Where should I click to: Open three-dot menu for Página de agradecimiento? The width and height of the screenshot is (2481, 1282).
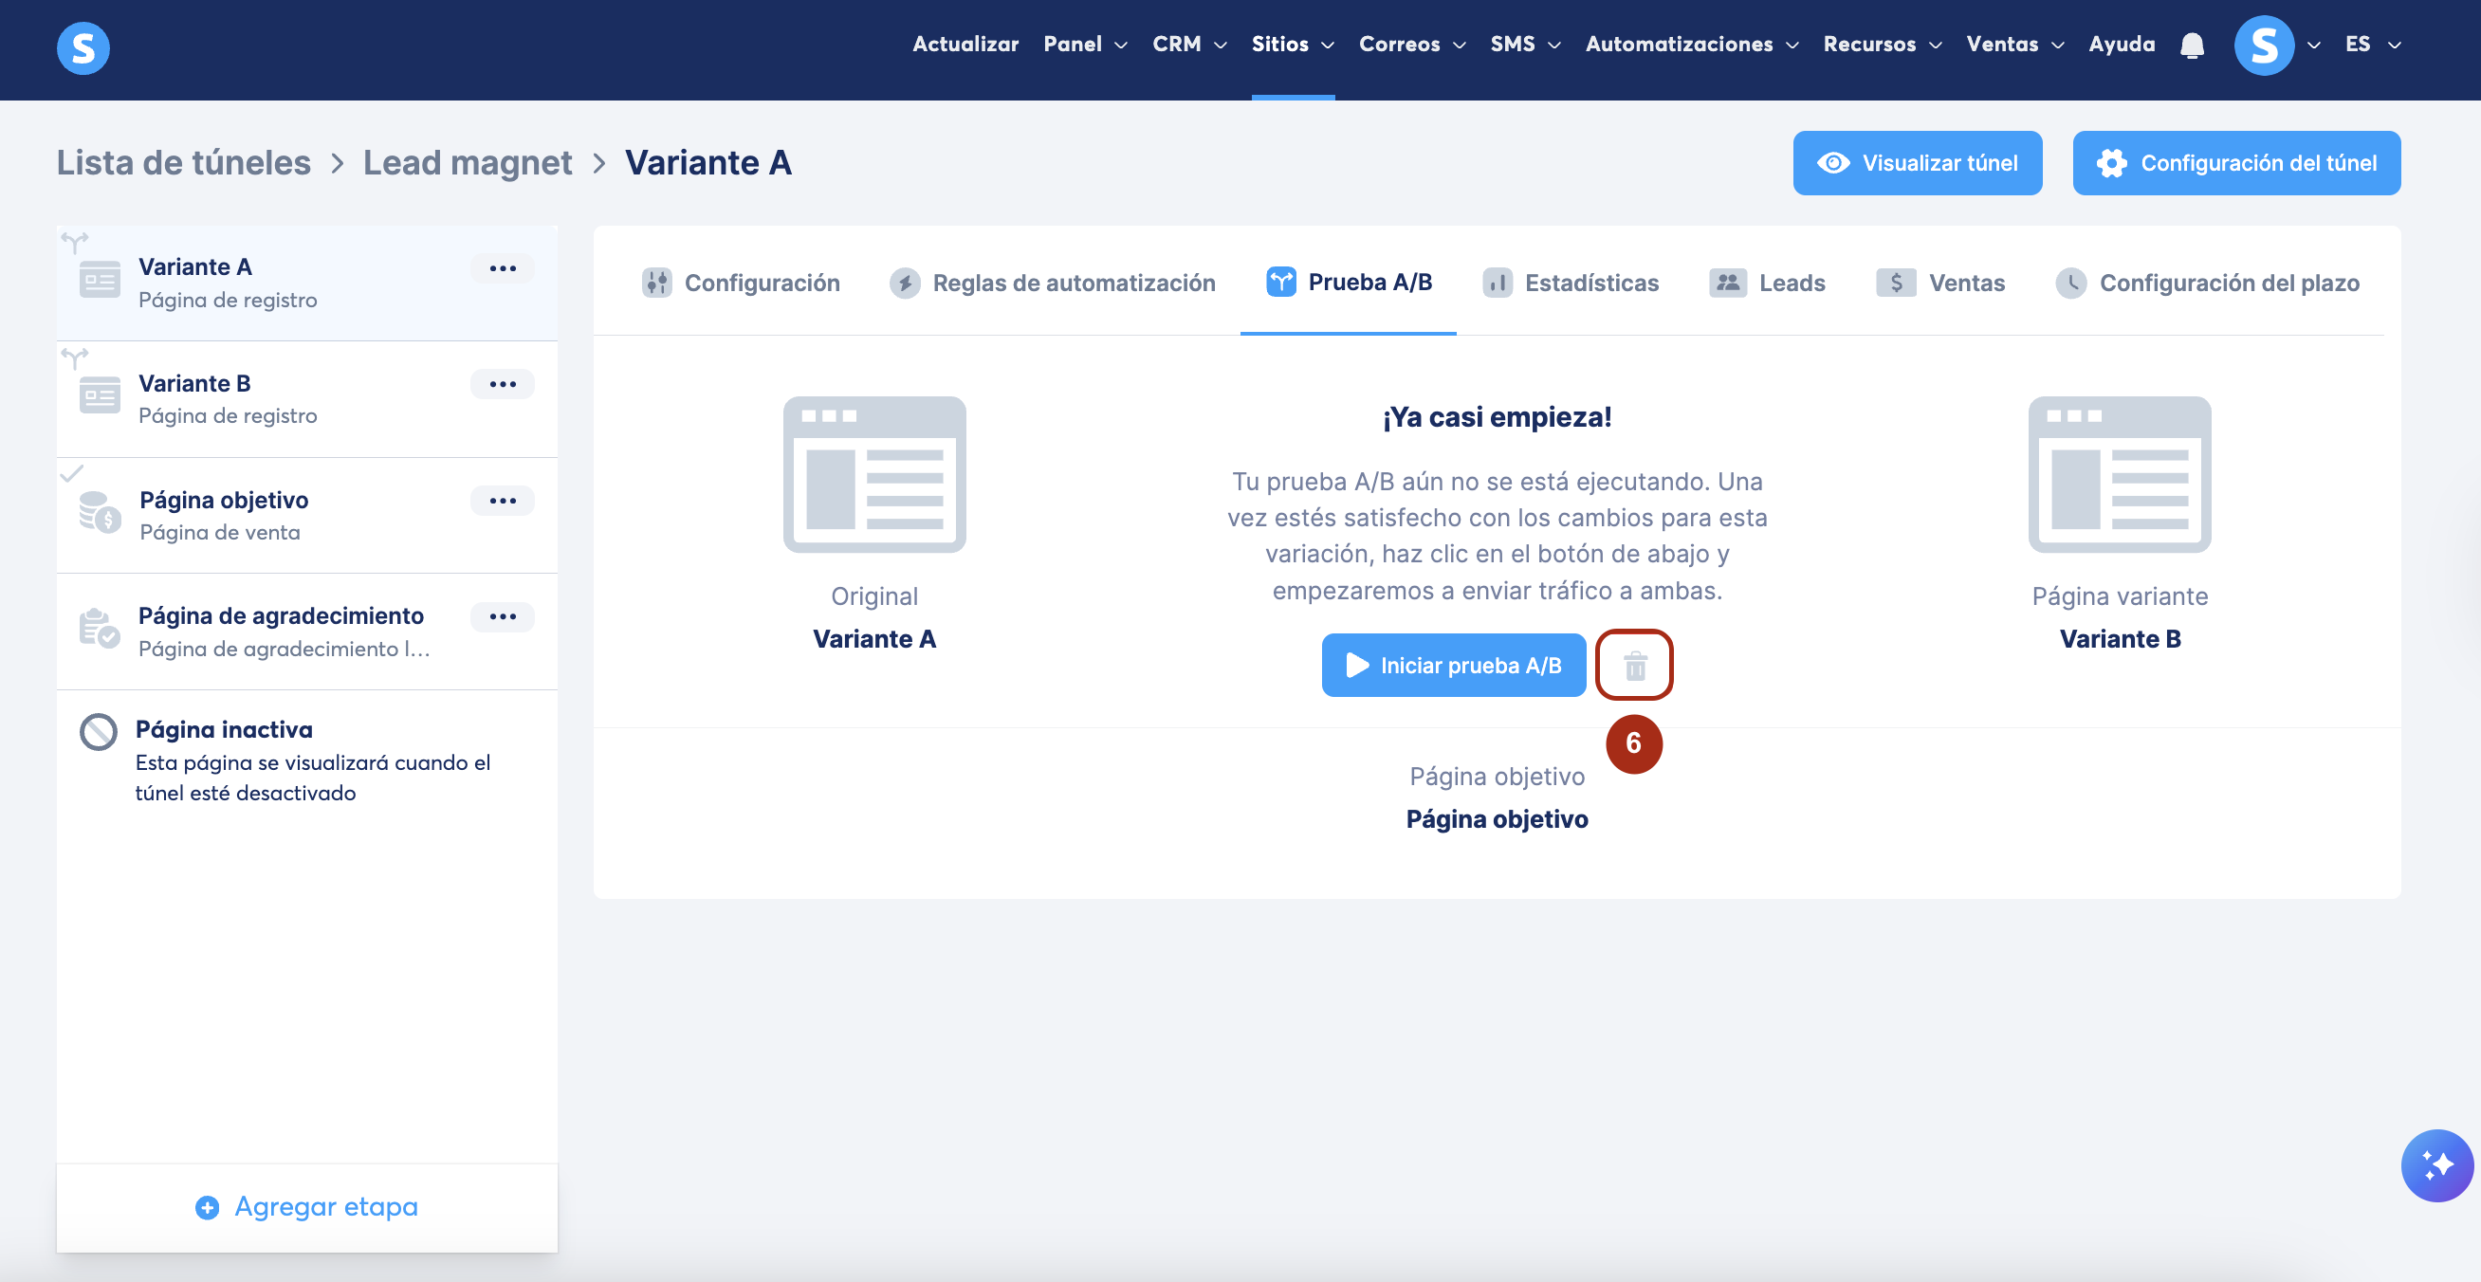tap(502, 616)
